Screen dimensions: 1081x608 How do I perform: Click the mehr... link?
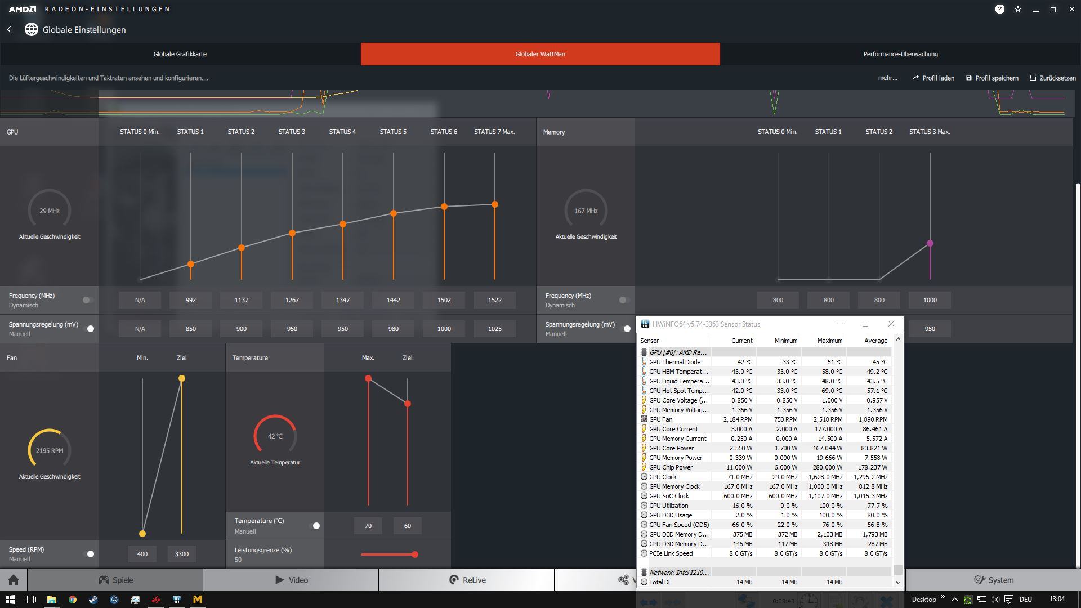point(887,78)
